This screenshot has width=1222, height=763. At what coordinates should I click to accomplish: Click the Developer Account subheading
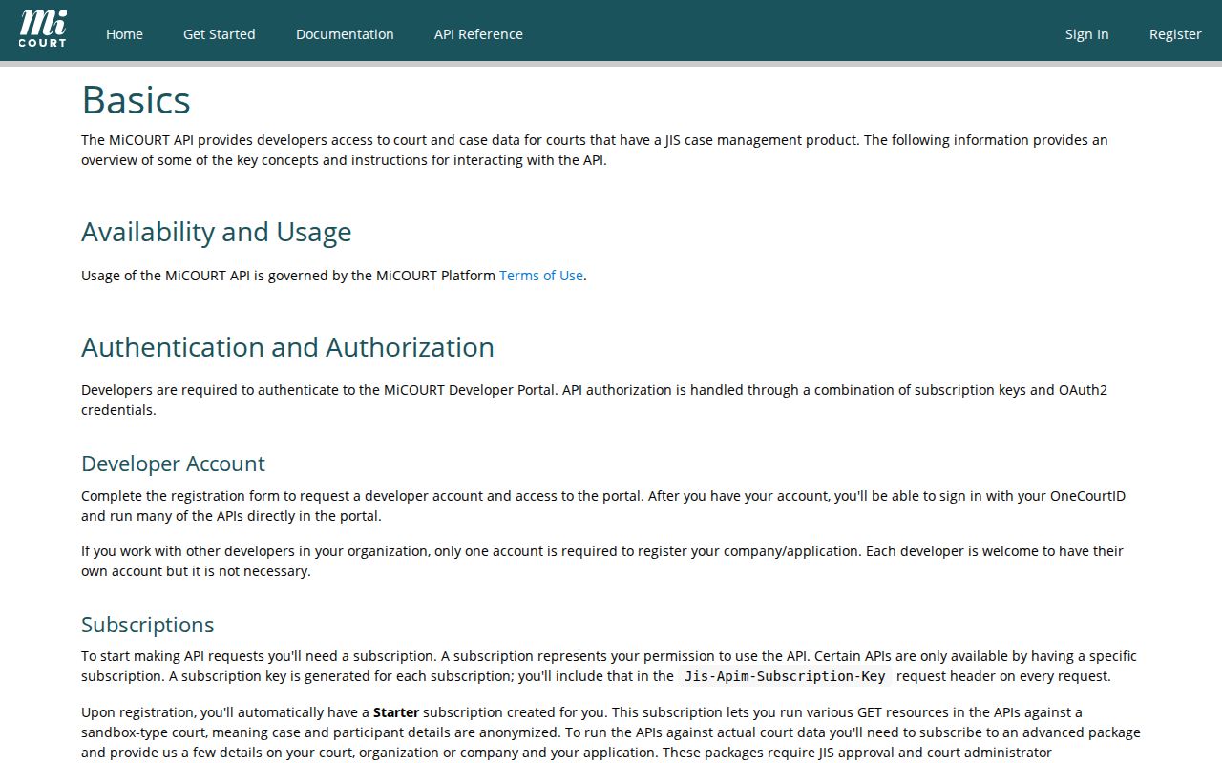[x=173, y=464]
